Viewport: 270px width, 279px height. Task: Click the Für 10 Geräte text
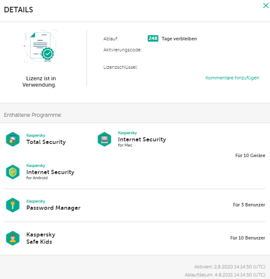point(250,156)
